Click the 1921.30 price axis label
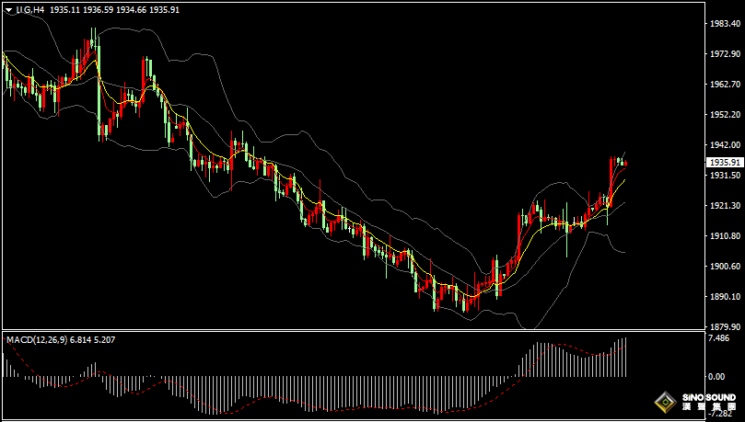Image resolution: width=745 pixels, height=422 pixels. [722, 206]
